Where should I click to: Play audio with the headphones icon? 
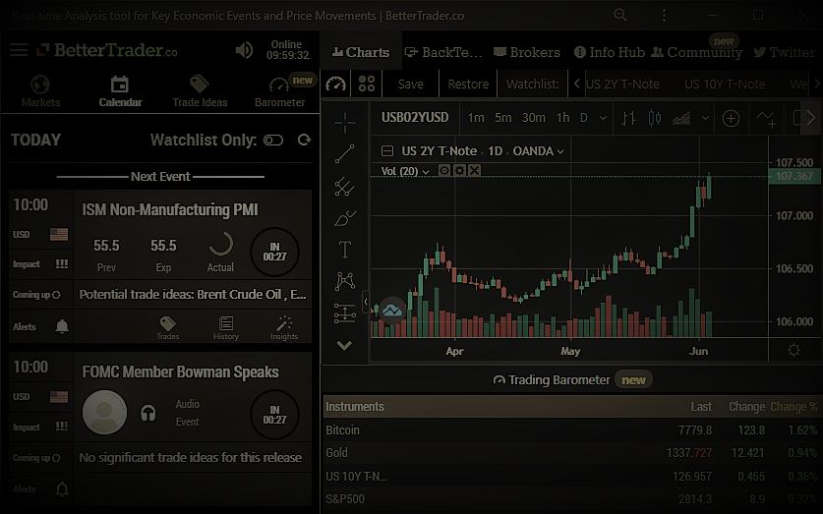148,413
